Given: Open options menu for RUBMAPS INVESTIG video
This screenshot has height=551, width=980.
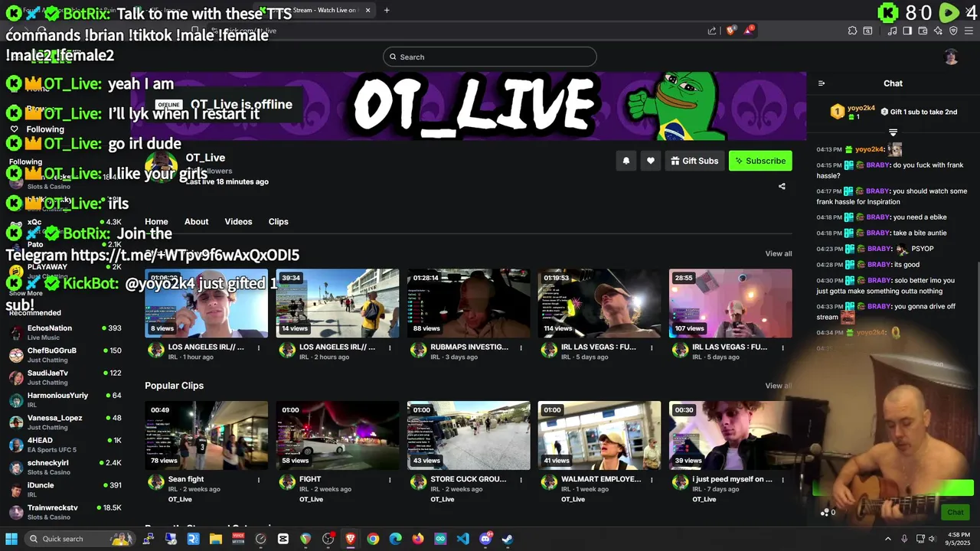Looking at the screenshot, I should (521, 347).
